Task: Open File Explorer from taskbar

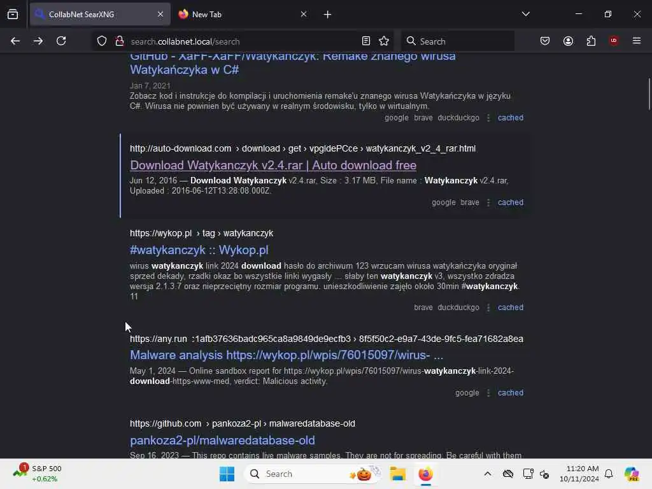Action: [x=398, y=474]
